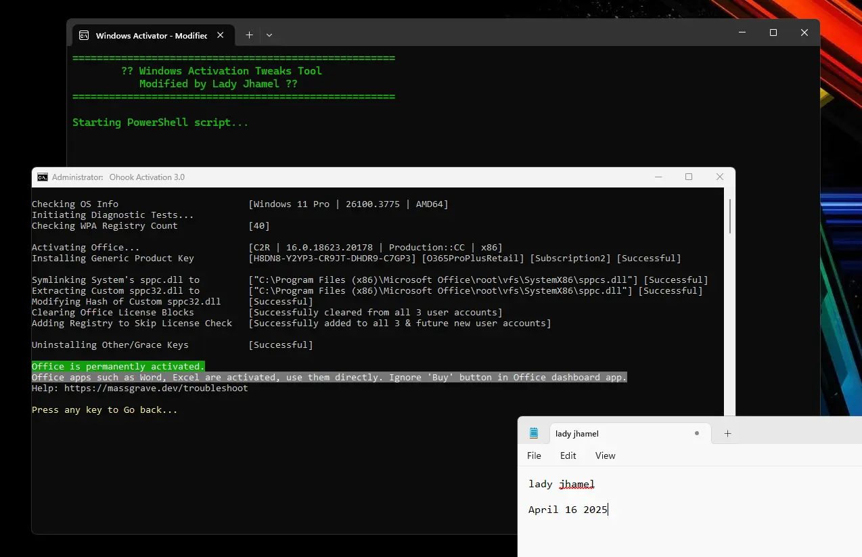Minimize the Ohook Activation 3.0 window
The width and height of the screenshot is (862, 557).
click(x=658, y=177)
